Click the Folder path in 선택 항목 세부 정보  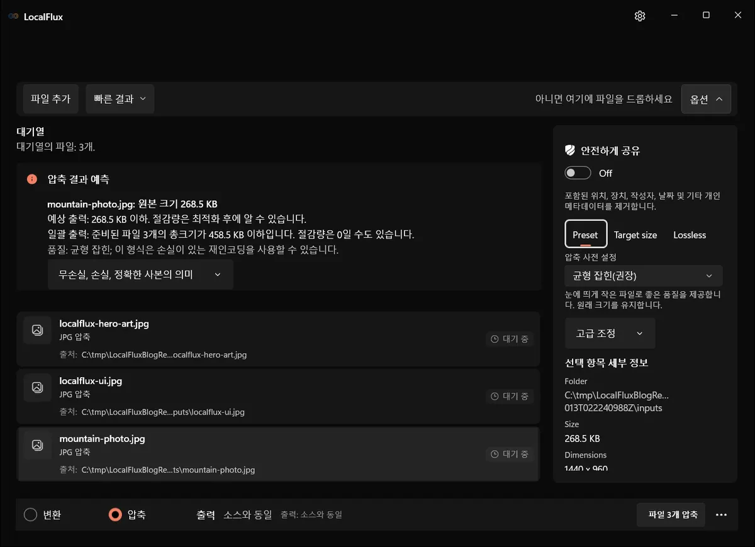(617, 402)
